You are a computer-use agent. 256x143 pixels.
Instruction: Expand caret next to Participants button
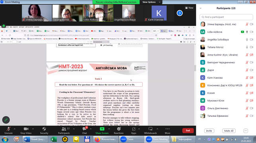(74, 129)
